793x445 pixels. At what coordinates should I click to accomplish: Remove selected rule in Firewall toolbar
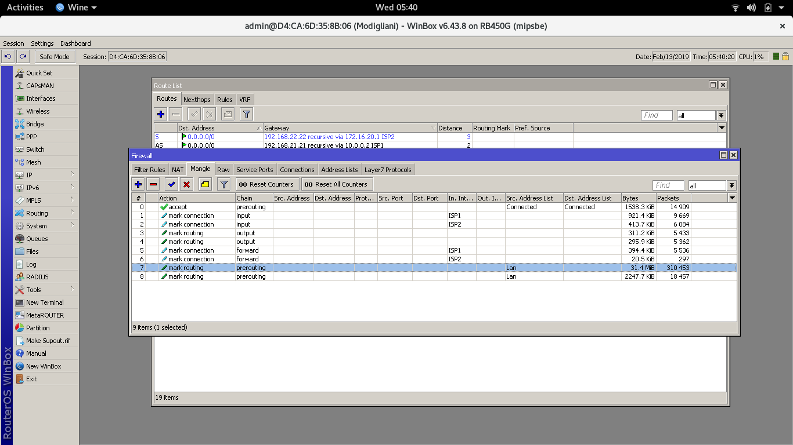(153, 184)
